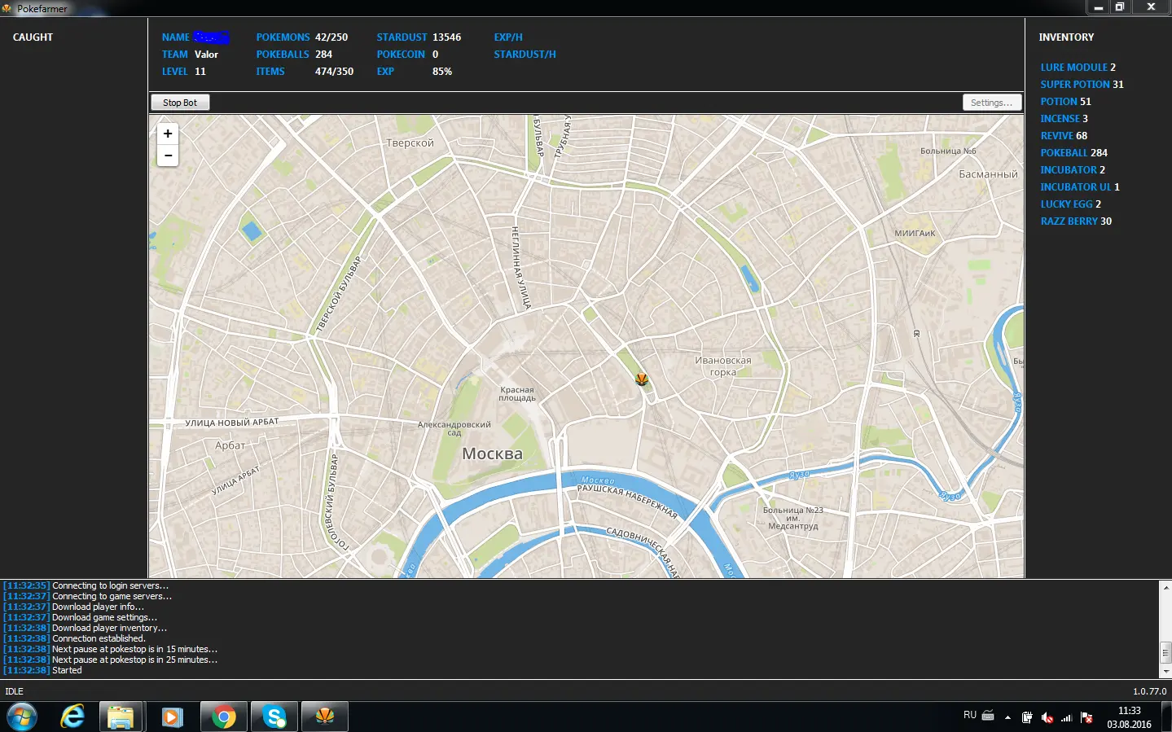This screenshot has height=732, width=1172.
Task: Click the Москва label on the map
Action: [492, 454]
